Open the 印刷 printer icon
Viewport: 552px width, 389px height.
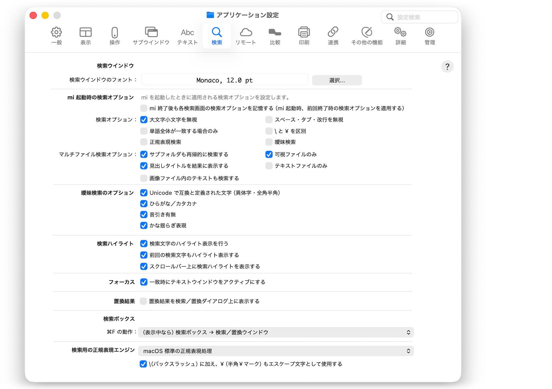coord(304,32)
